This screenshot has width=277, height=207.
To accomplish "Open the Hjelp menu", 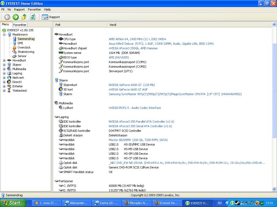I will tap(47, 9).
